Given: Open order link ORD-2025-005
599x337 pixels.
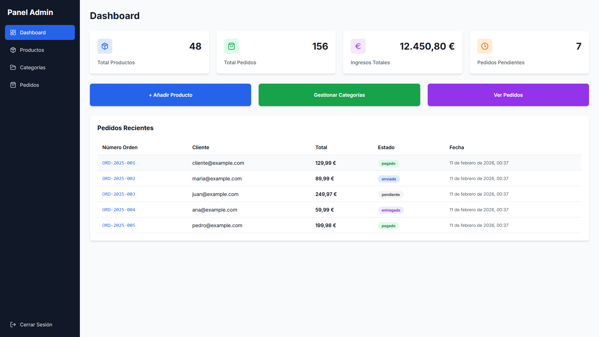Looking at the screenshot, I should click(x=119, y=225).
